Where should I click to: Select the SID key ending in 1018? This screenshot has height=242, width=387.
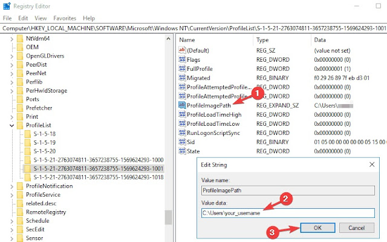click(99, 177)
